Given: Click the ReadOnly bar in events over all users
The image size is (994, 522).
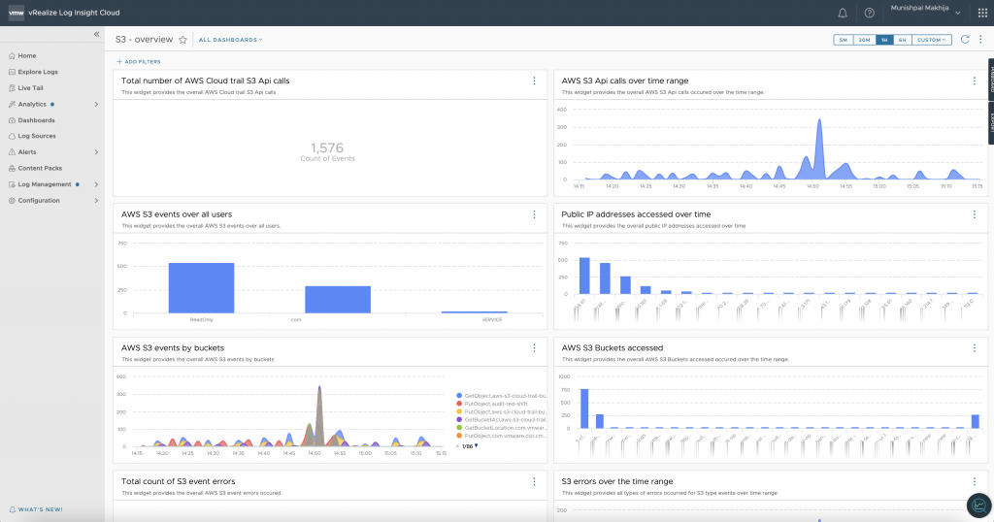Looking at the screenshot, I should pos(201,287).
